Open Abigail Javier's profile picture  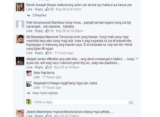pos(20,61)
